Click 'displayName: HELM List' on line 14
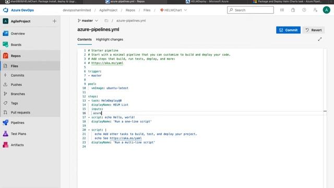 coord(110,104)
